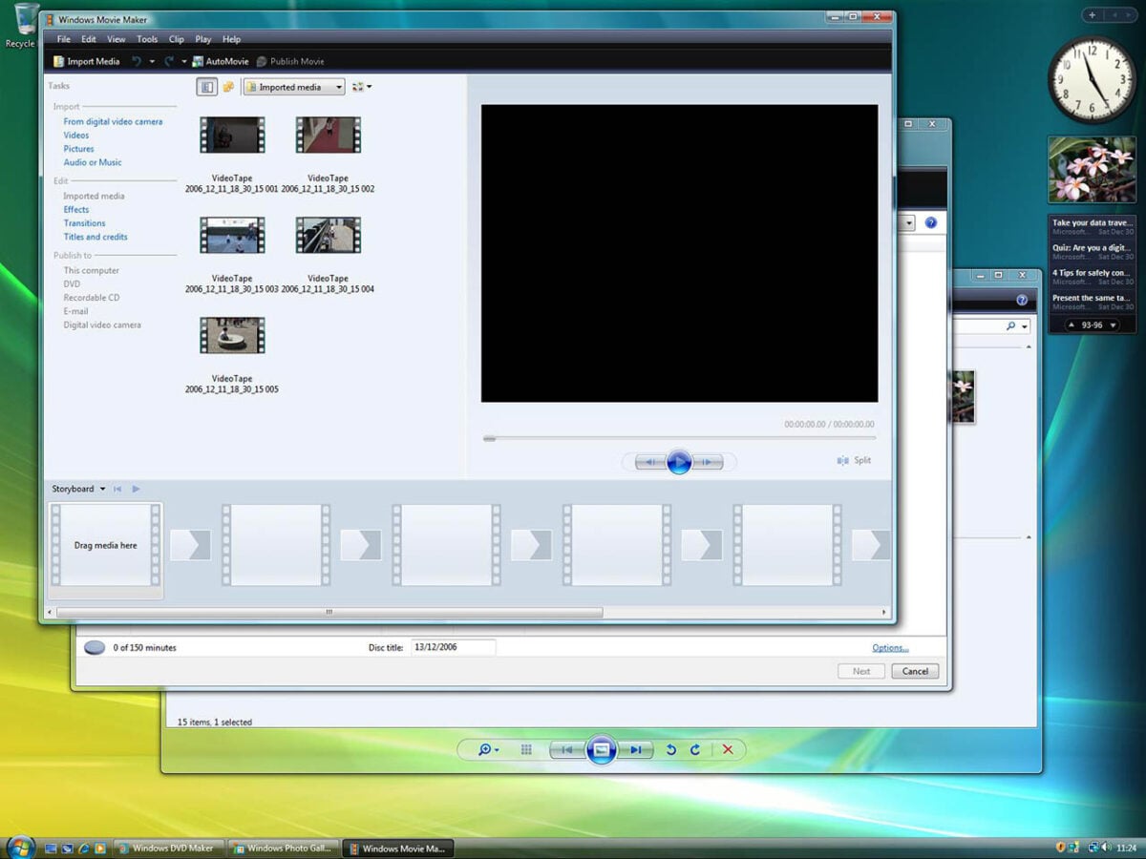This screenshot has width=1146, height=859.
Task: Open the Undo history dropdown arrow
Action: tap(152, 62)
